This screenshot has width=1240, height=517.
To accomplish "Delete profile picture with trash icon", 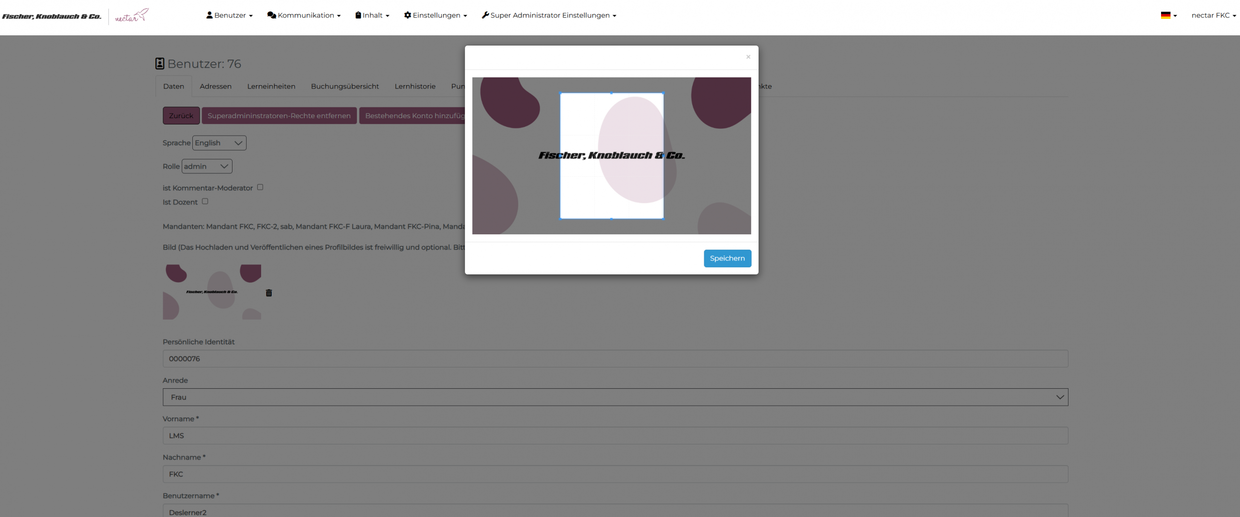I will [269, 293].
